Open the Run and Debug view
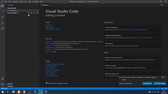The height and width of the screenshot is (94, 168). [2, 23]
